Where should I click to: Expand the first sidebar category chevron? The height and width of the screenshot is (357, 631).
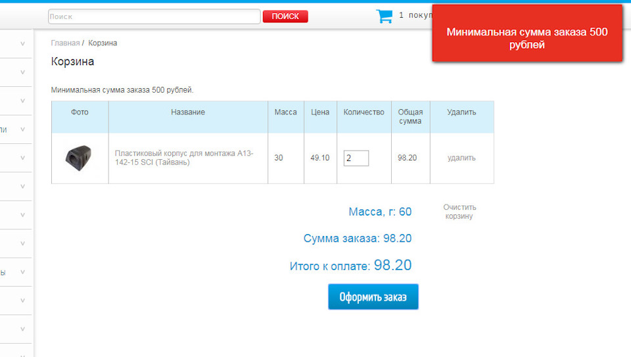(x=22, y=44)
